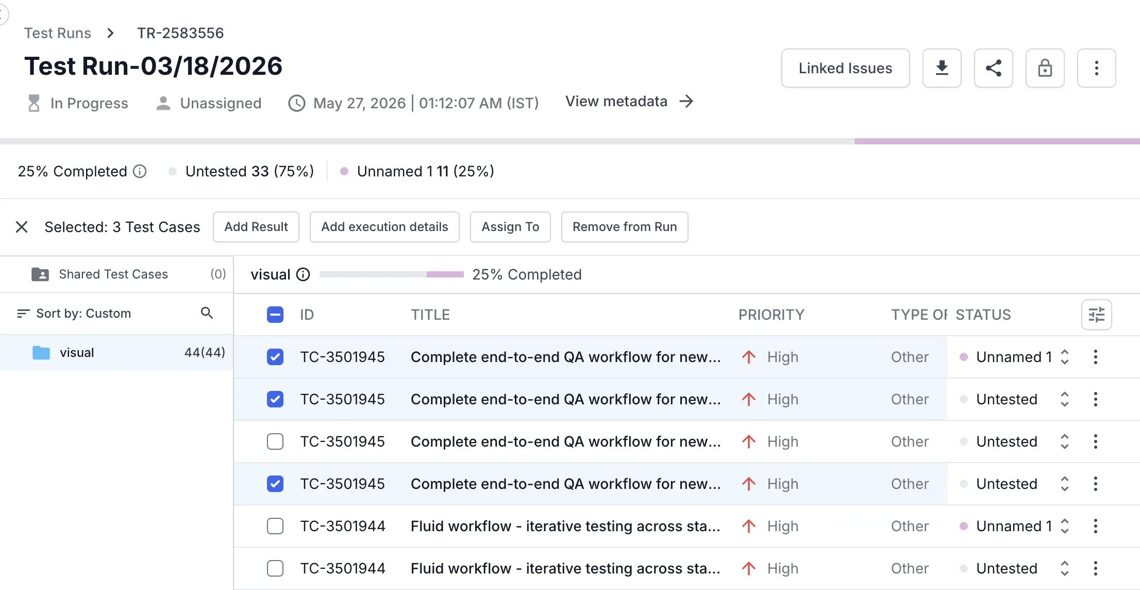Check the TC-3501944 Unnamed 1 row checkbox
Screen dimensions: 1140x590
(x=275, y=526)
